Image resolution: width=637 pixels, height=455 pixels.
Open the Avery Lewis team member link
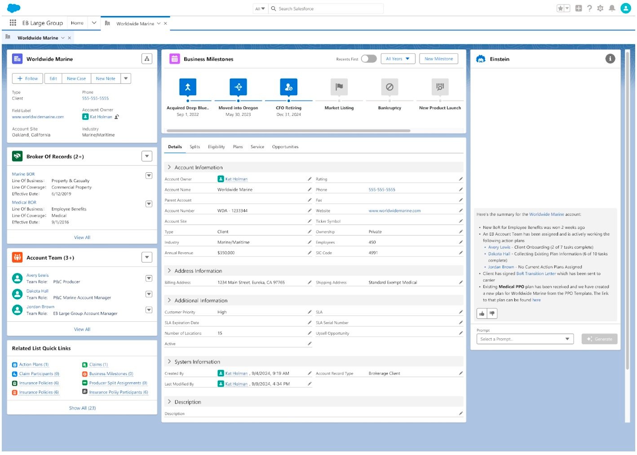[x=37, y=276]
